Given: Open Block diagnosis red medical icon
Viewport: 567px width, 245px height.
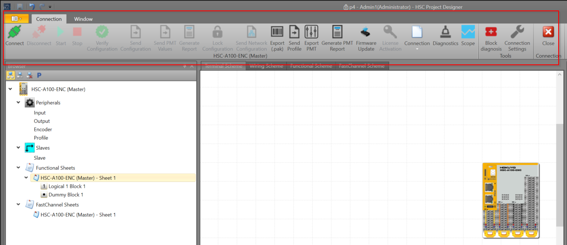Looking at the screenshot, I should point(491,32).
